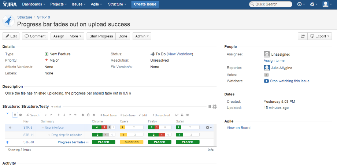Click the Structure project rocket avatar

tap(8, 21)
